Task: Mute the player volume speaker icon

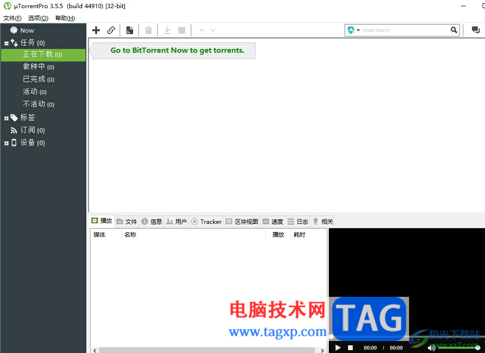Action: [431, 348]
